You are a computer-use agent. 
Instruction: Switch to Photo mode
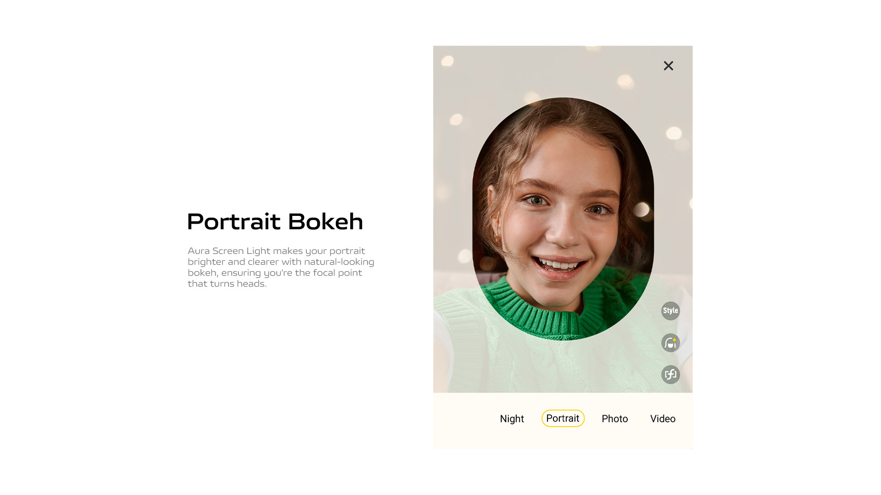(x=614, y=418)
